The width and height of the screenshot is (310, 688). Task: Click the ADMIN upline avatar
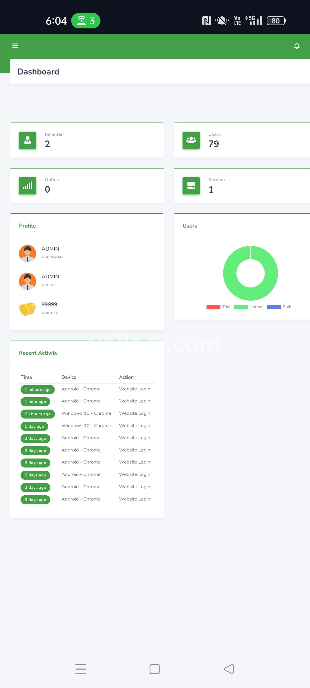pos(28,281)
